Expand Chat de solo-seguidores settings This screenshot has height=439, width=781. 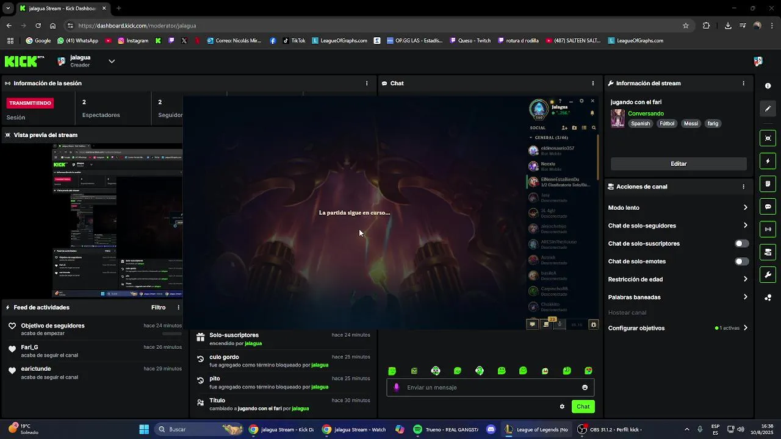(x=745, y=226)
